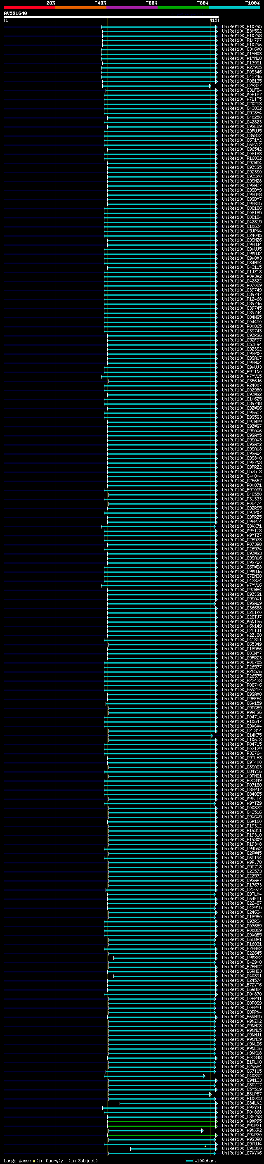Select hit label UniRef100_P10798
This screenshot has width=264, height=1164.
241,36
